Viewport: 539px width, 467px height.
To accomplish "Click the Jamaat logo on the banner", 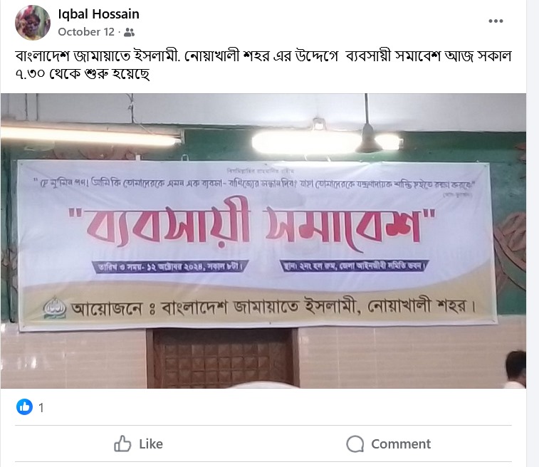I will [54, 308].
